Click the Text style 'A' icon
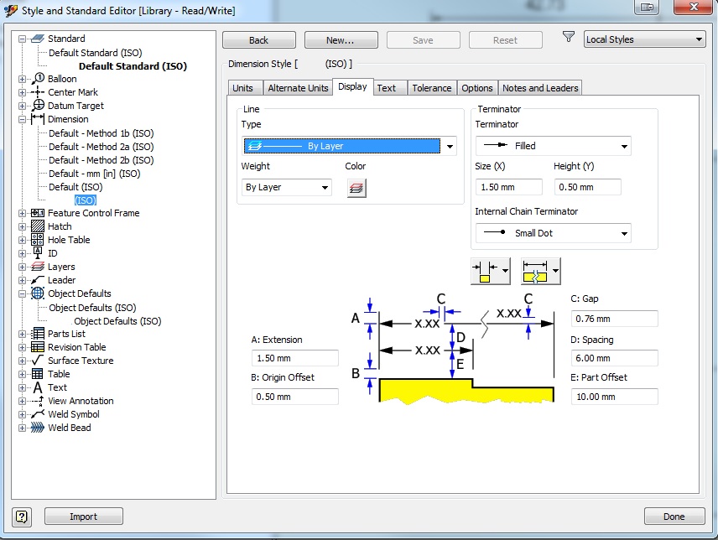718x540 pixels. [38, 387]
